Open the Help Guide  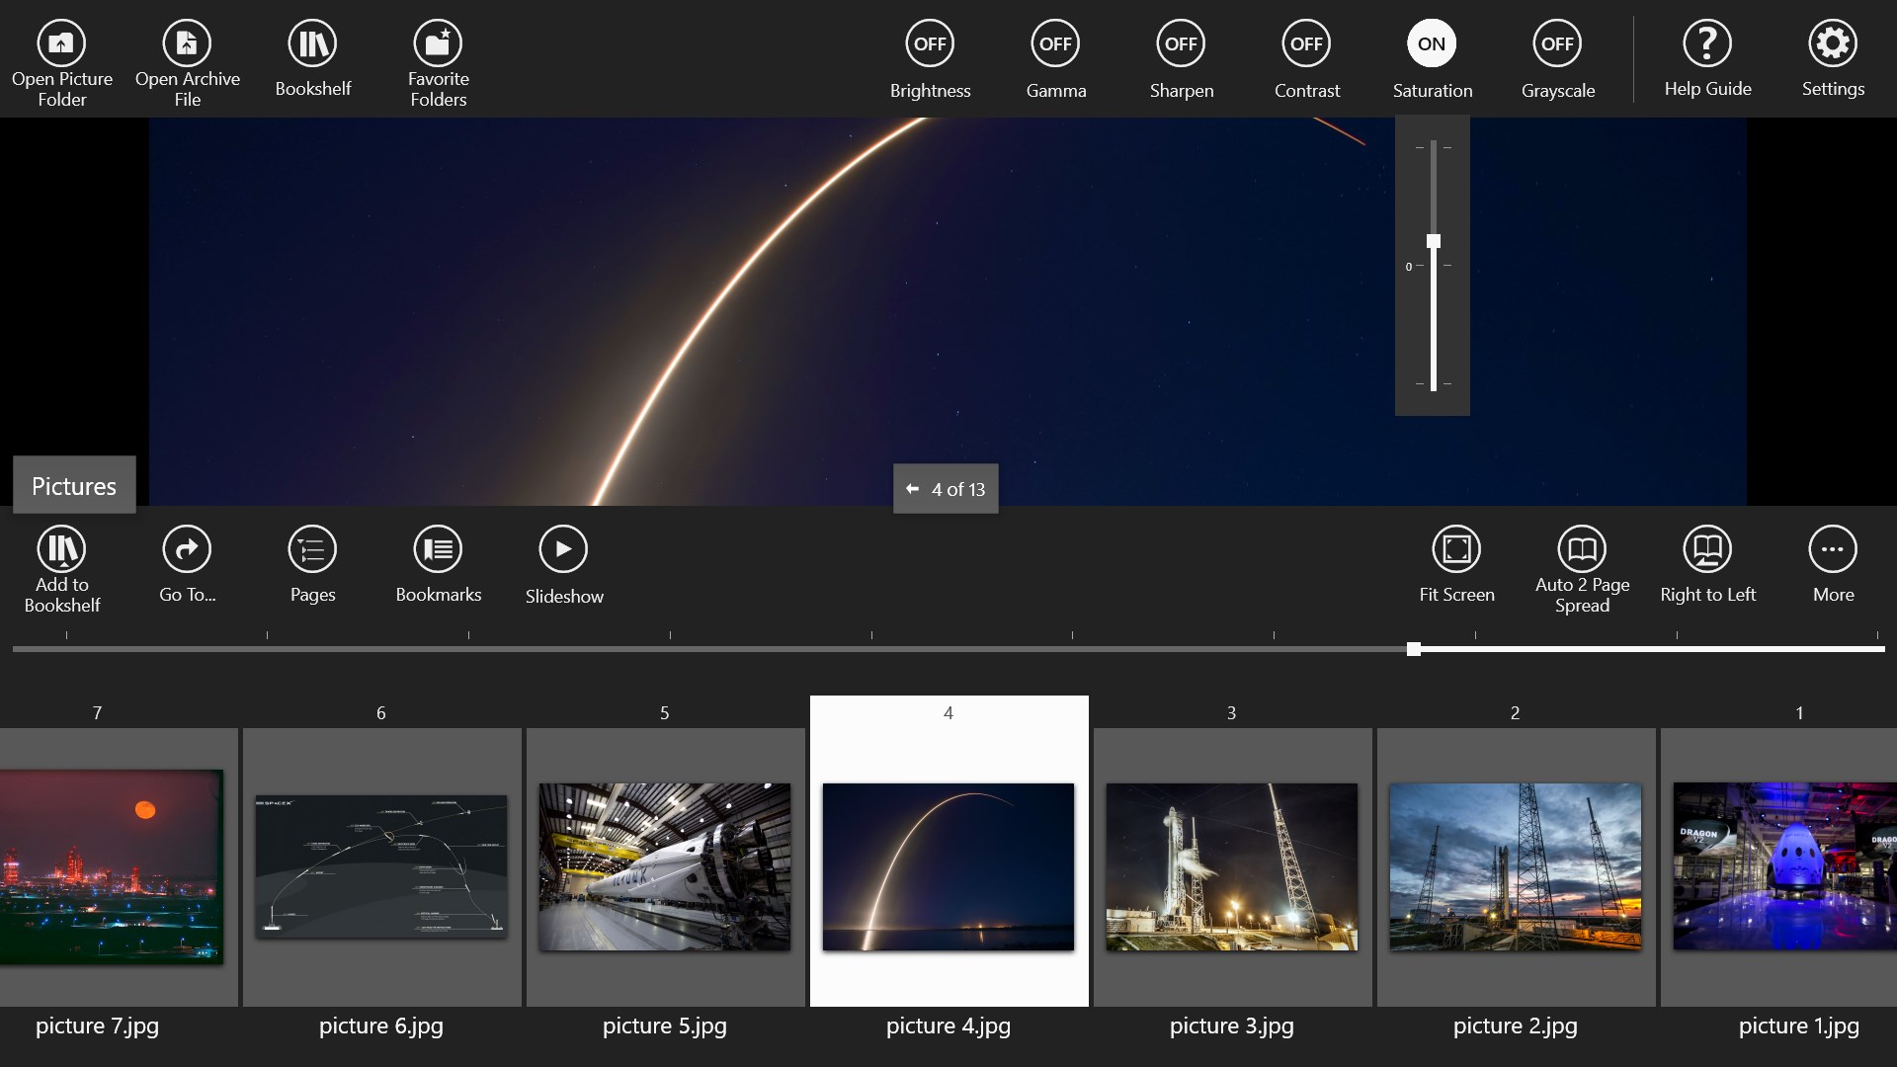click(x=1707, y=59)
